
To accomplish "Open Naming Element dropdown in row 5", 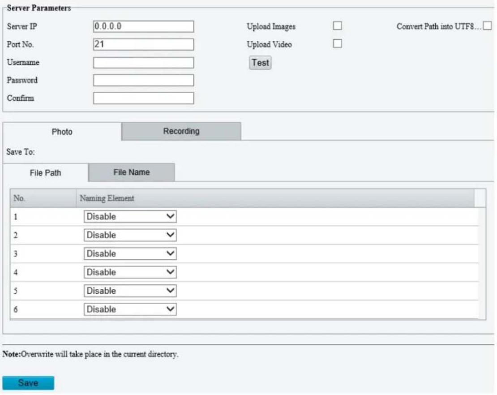I will (130, 291).
